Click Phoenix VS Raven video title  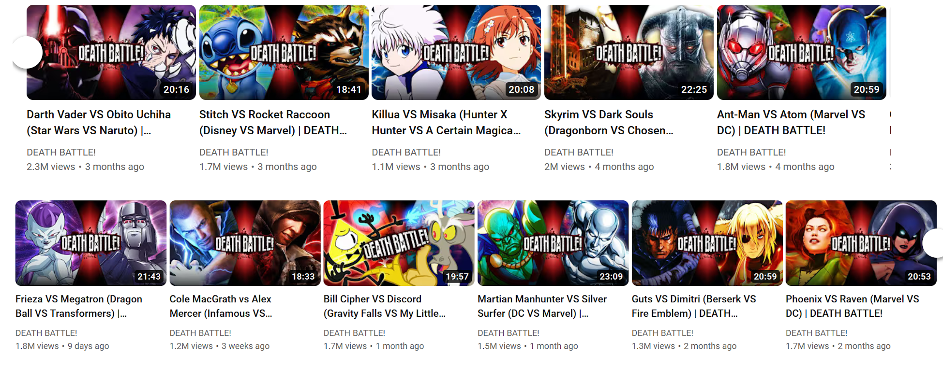tap(853, 306)
